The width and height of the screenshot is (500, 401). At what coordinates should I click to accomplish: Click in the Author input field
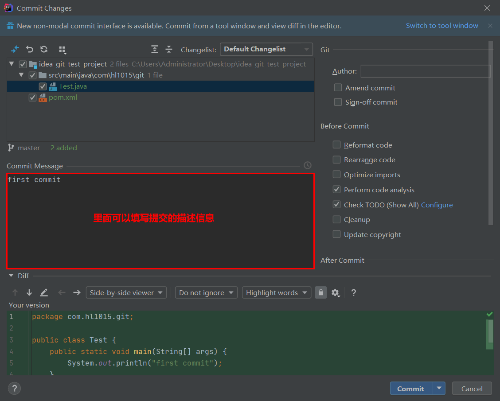[426, 71]
